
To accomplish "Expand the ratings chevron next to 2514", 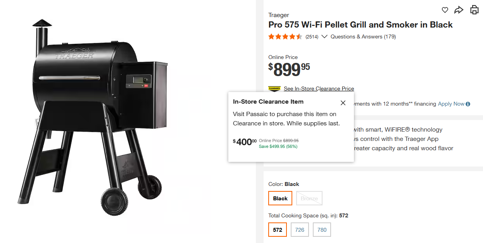I will [x=324, y=36].
